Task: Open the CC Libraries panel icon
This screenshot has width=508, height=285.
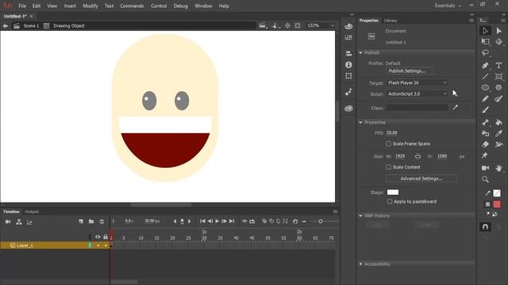Action: [348, 108]
